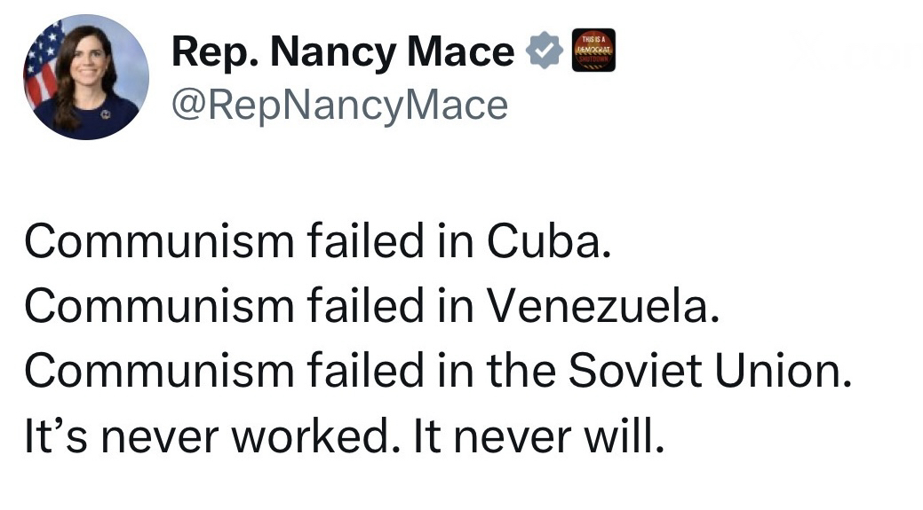Screen dimensions: 923x510
Task: Click the word "Cuba" in the post
Action: point(544,242)
